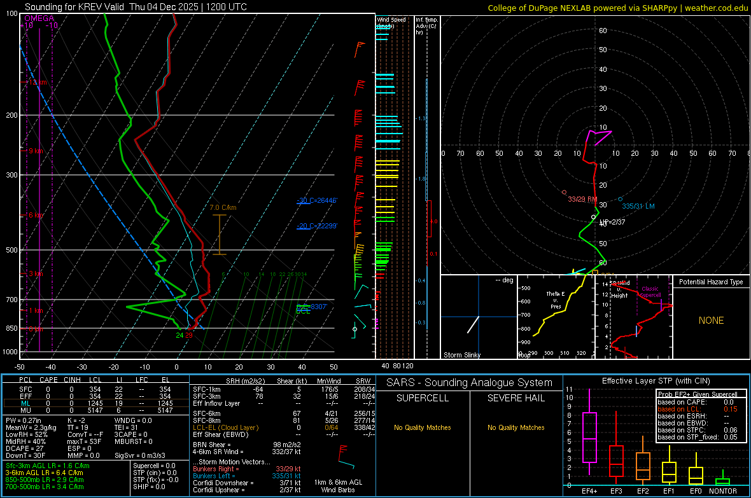751x498 pixels.
Task: Click the Supercell = 0.0 index
Action: (x=154, y=466)
